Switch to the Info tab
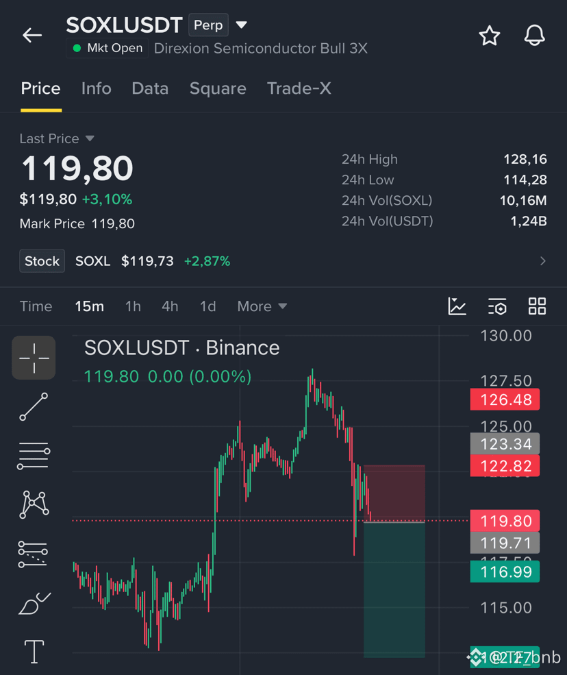The height and width of the screenshot is (675, 567). click(97, 88)
